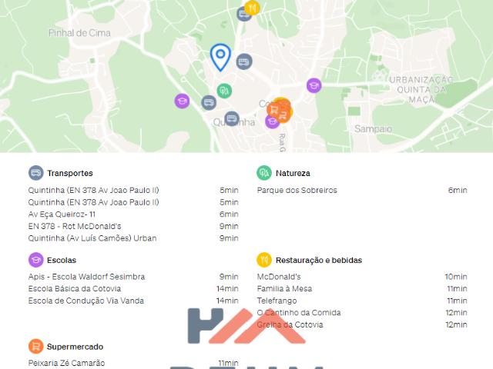Click the Escolas graduation cap legend icon
The height and width of the screenshot is (369, 493).
coord(36,260)
